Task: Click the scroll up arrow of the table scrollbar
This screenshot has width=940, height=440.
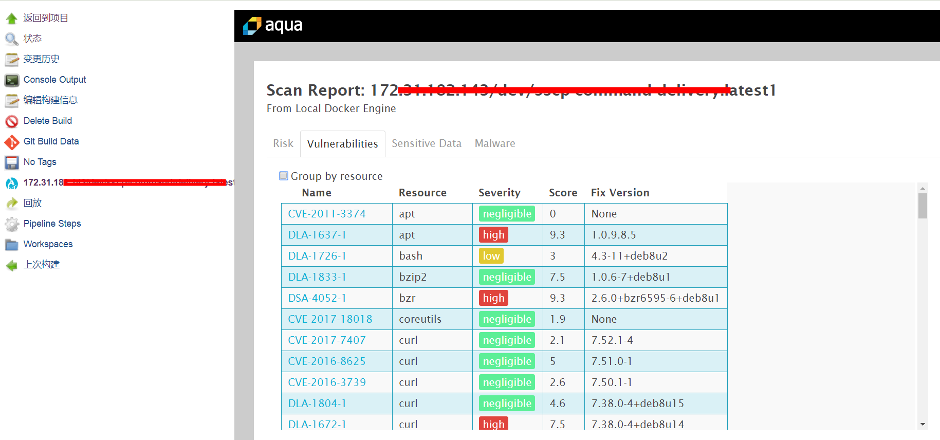Action: pos(923,188)
